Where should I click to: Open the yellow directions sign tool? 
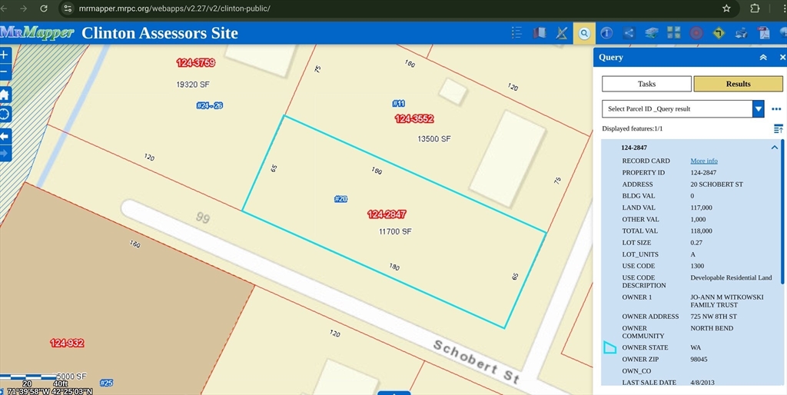point(719,33)
